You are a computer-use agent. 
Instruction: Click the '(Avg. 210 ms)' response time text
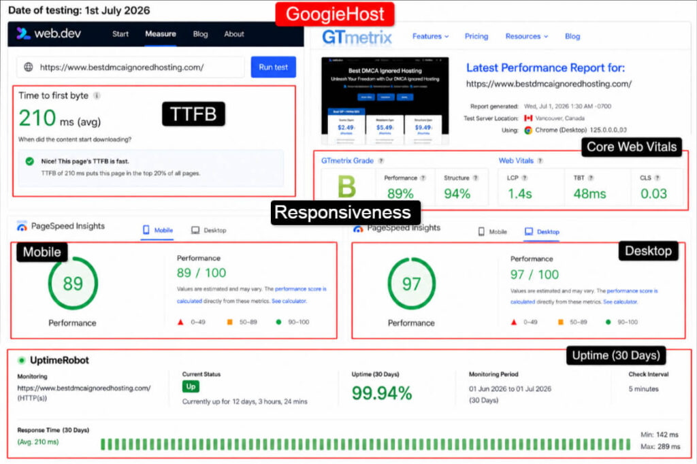[x=38, y=442]
